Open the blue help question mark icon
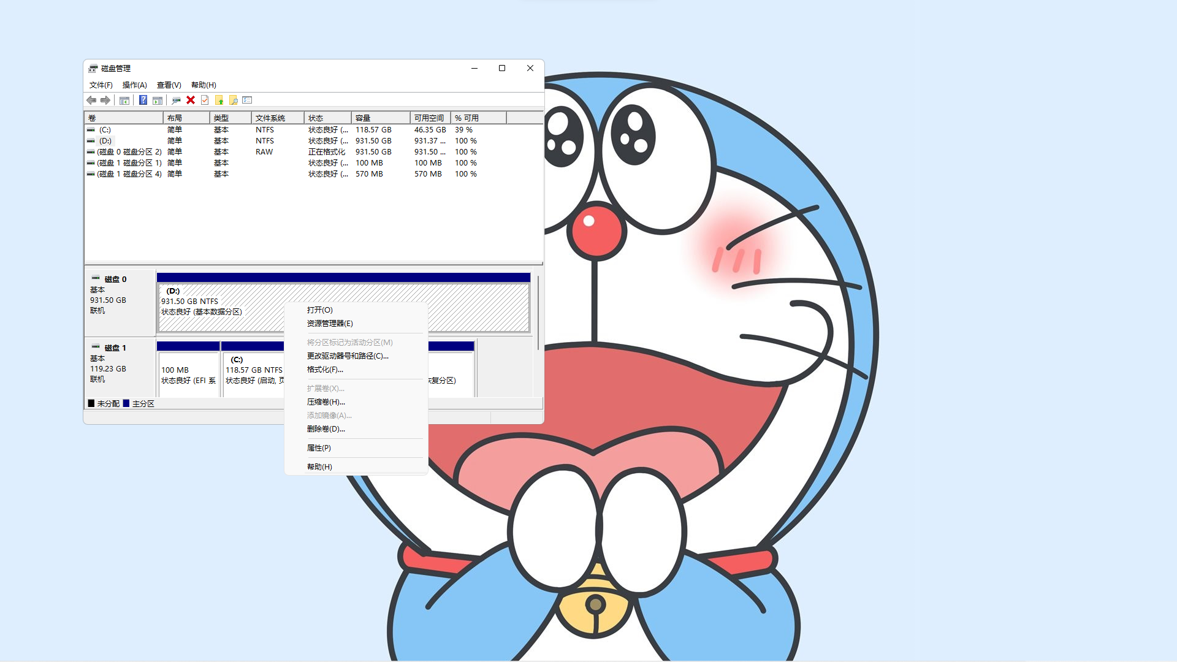Image resolution: width=1177 pixels, height=662 pixels. 143,101
